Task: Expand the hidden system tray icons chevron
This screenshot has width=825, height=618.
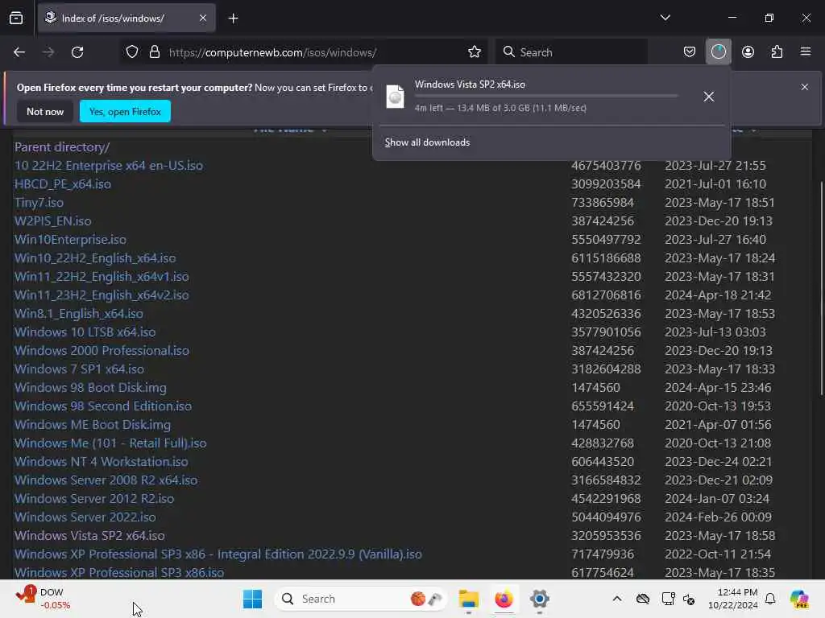Action: tap(617, 599)
